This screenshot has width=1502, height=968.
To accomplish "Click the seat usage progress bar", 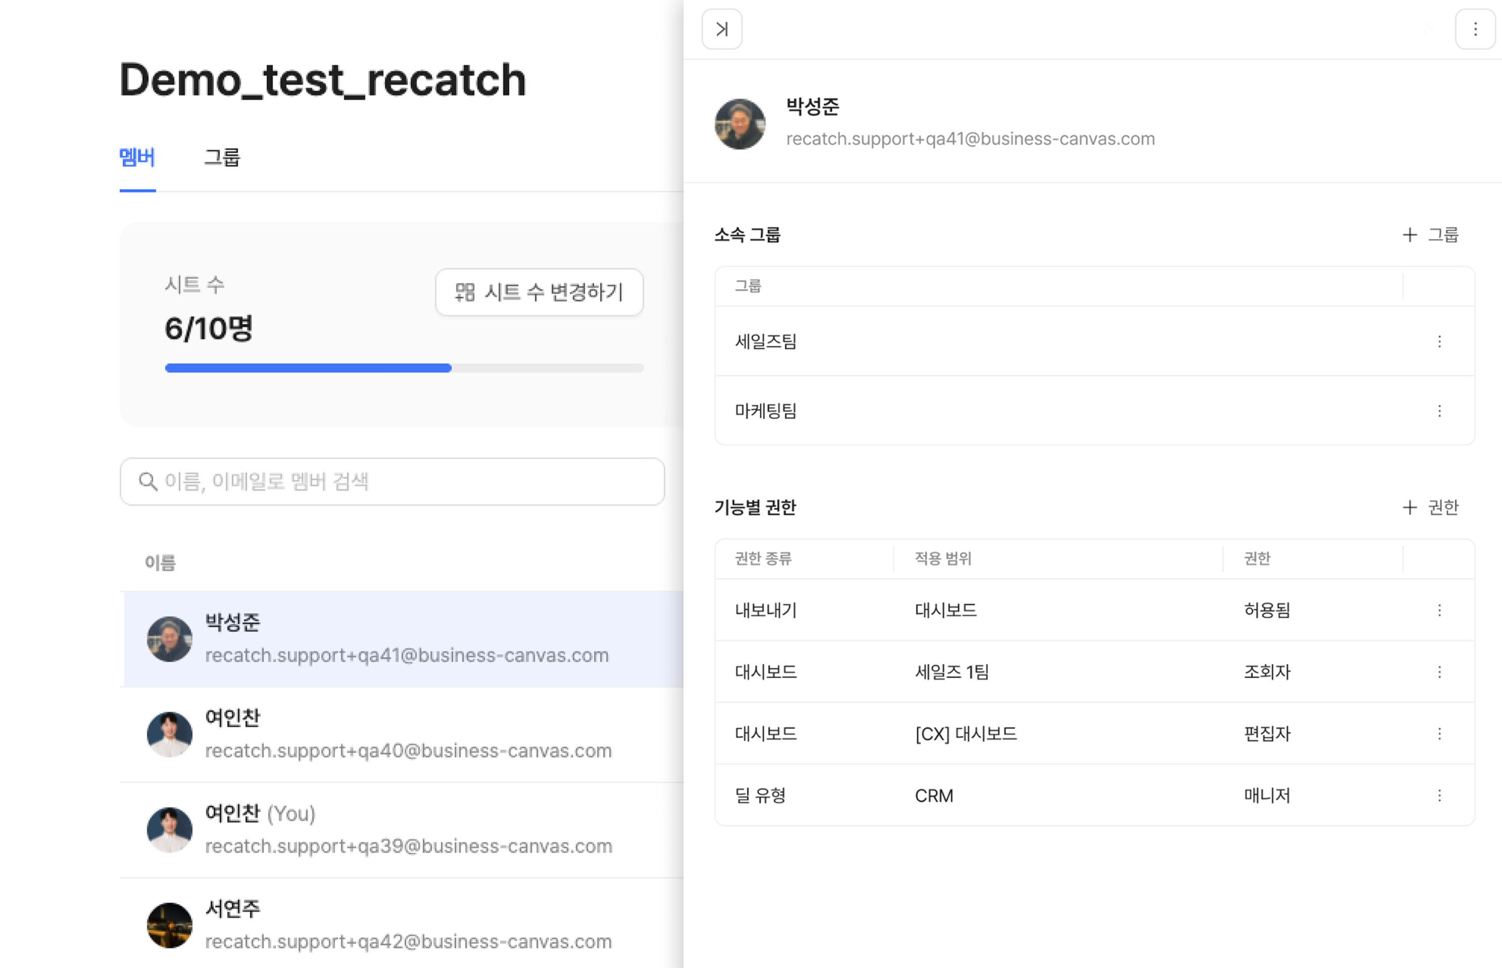I will 404,368.
